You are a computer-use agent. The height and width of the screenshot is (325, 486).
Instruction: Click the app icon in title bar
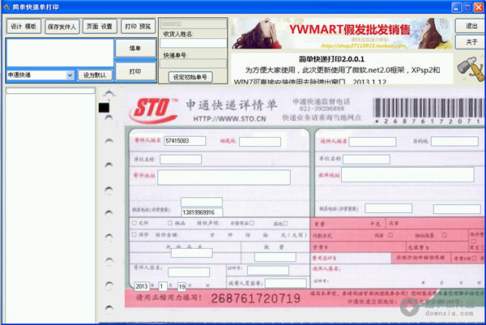pyautogui.click(x=6, y=6)
